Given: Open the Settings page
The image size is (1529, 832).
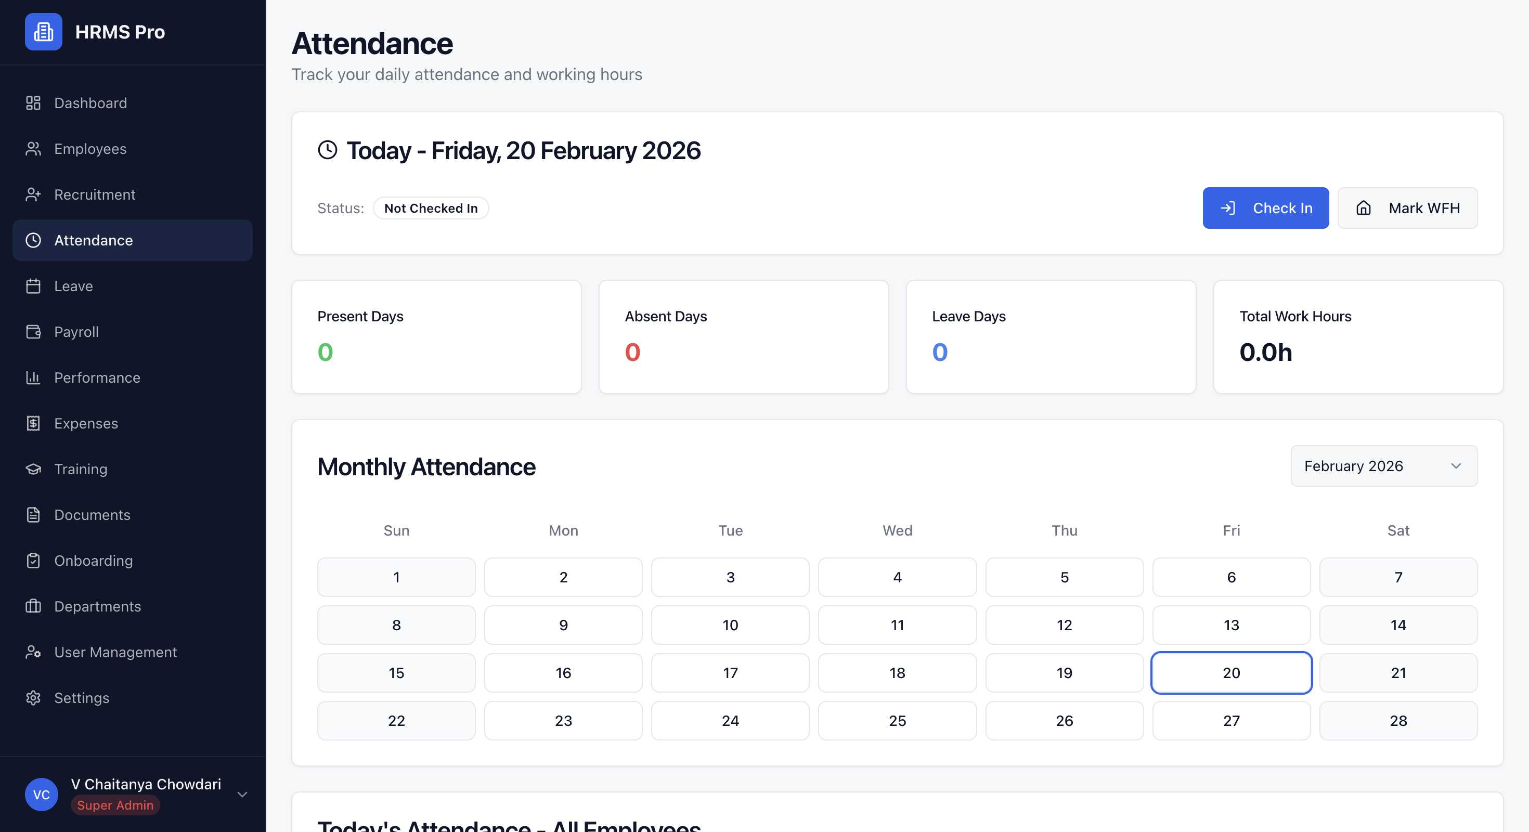Looking at the screenshot, I should tap(133, 697).
